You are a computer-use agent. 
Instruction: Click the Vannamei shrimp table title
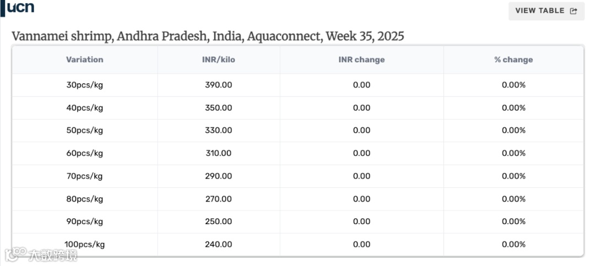(208, 36)
